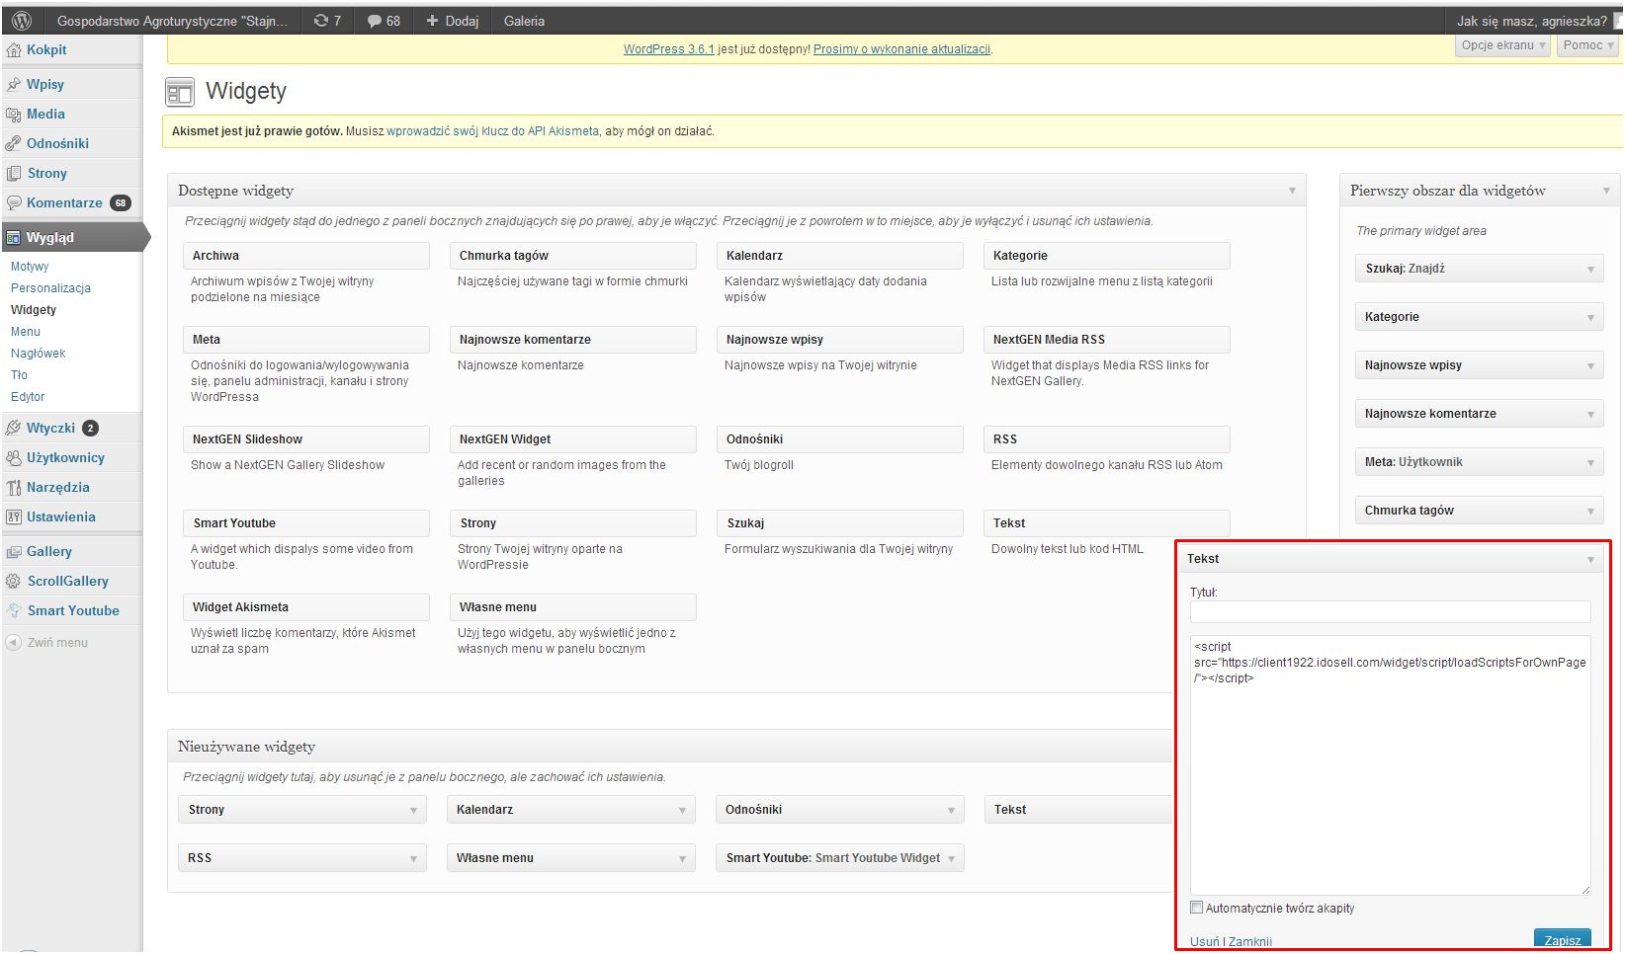Open Edytor submenu item
This screenshot has width=1625, height=954.
(x=28, y=397)
